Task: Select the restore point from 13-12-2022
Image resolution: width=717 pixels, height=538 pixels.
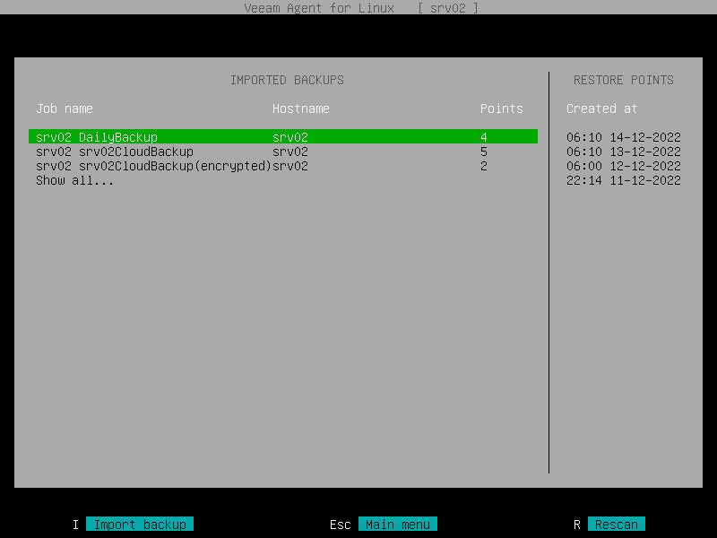Action: 624,152
